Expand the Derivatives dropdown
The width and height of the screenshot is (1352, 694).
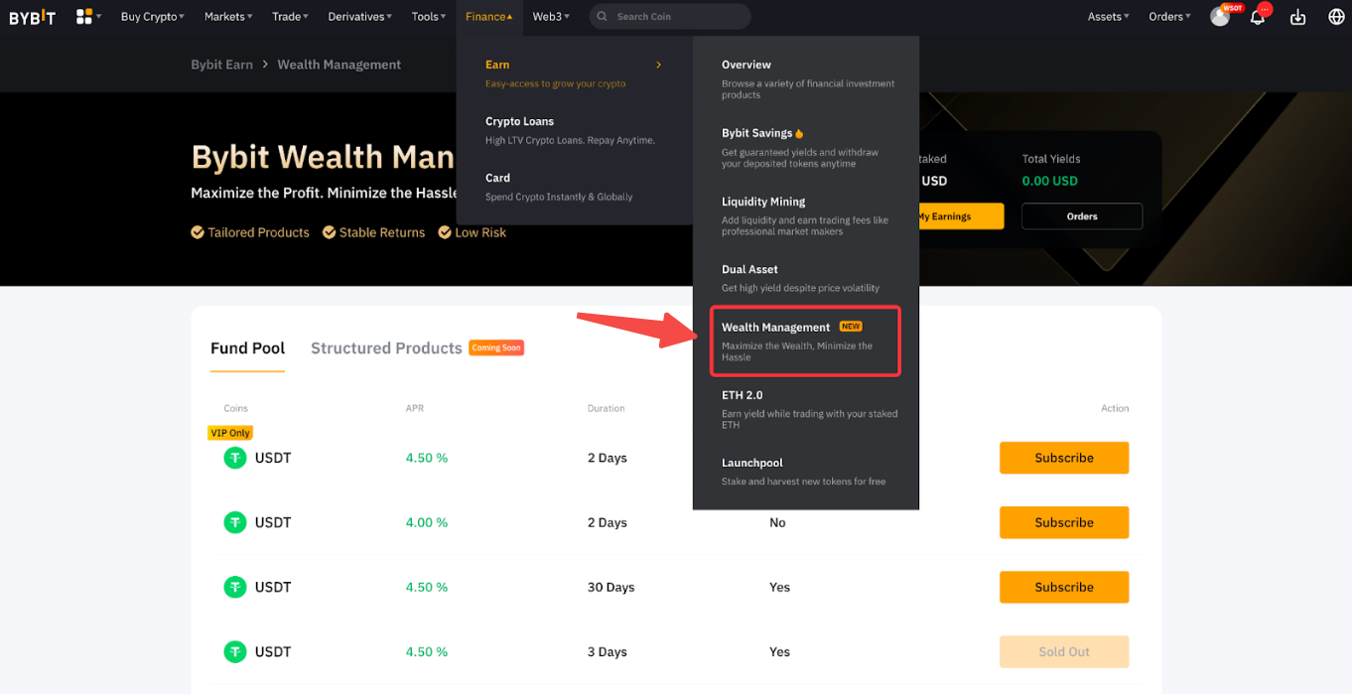359,17
